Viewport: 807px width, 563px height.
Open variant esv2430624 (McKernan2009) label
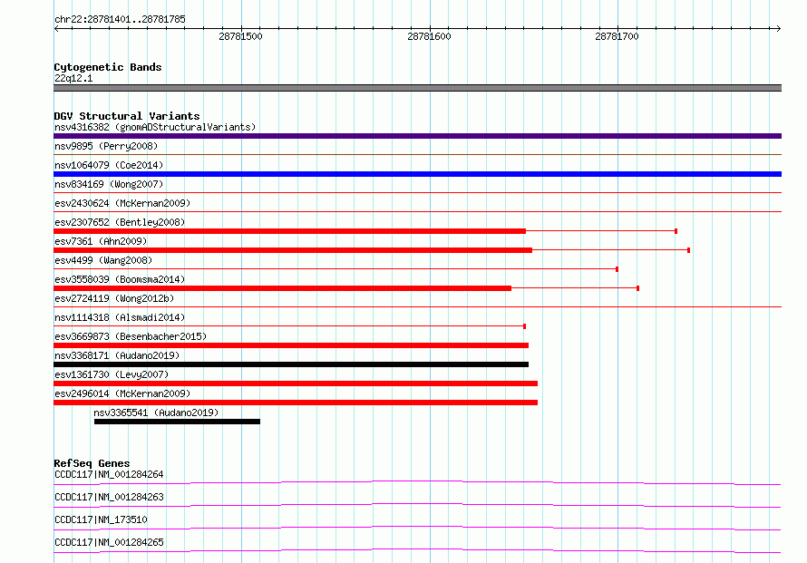click(122, 203)
